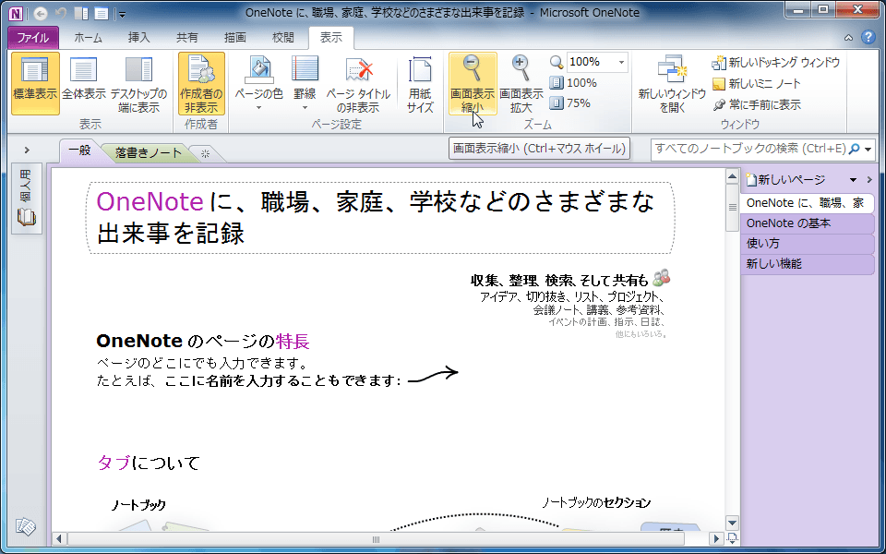Select the 個人用 notebook
This screenshot has width=886, height=554.
point(26,199)
